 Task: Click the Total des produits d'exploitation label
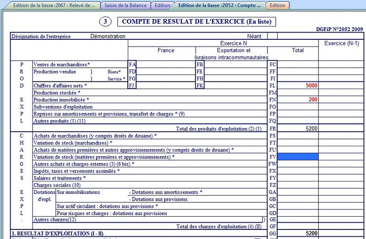pyautogui.click(x=219, y=128)
